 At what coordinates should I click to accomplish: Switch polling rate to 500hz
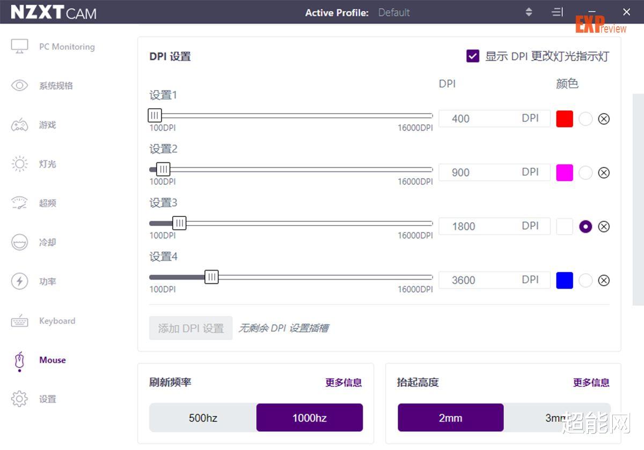coord(202,417)
